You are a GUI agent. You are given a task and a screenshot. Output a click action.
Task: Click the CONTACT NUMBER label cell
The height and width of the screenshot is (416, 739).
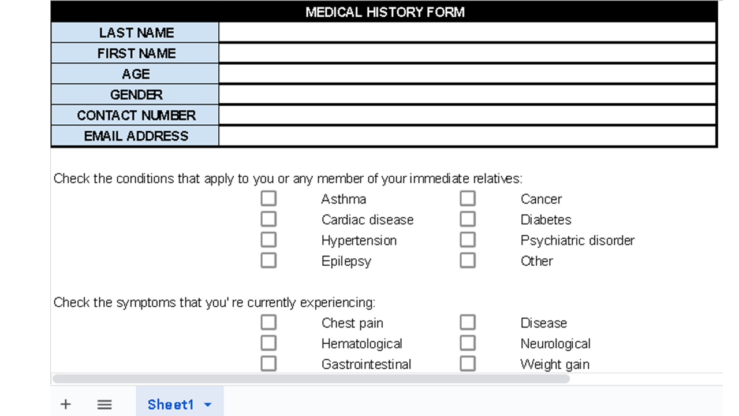point(136,115)
